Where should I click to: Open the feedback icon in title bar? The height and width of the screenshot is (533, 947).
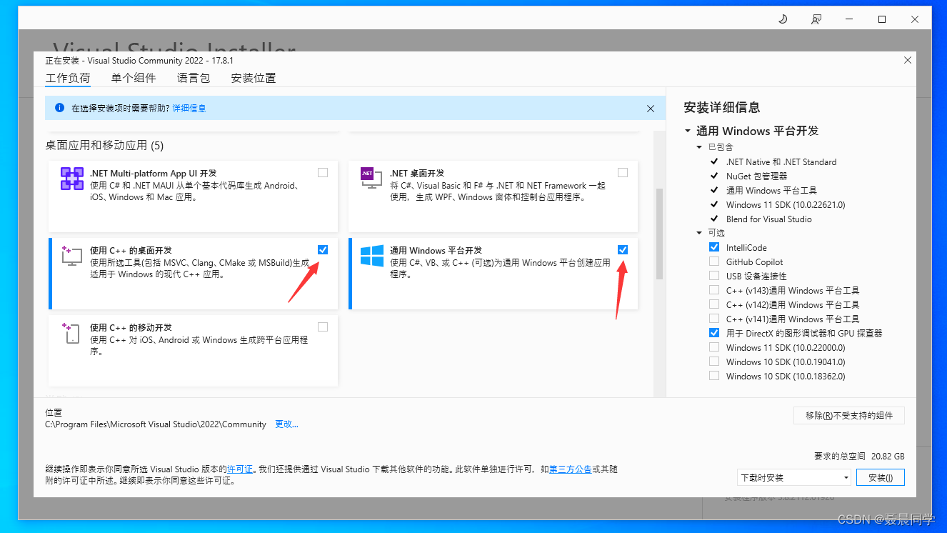tap(816, 19)
